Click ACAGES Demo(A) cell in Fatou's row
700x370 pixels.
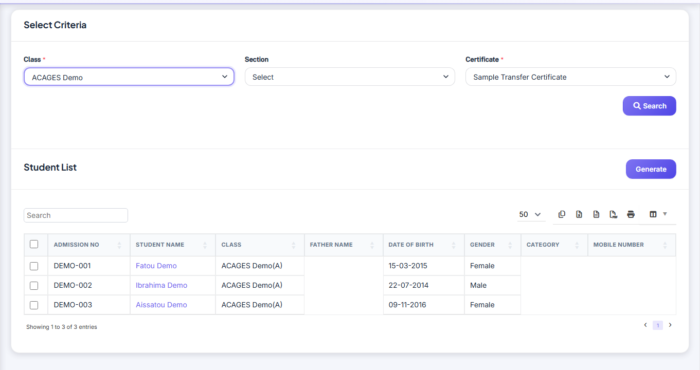pyautogui.click(x=260, y=266)
